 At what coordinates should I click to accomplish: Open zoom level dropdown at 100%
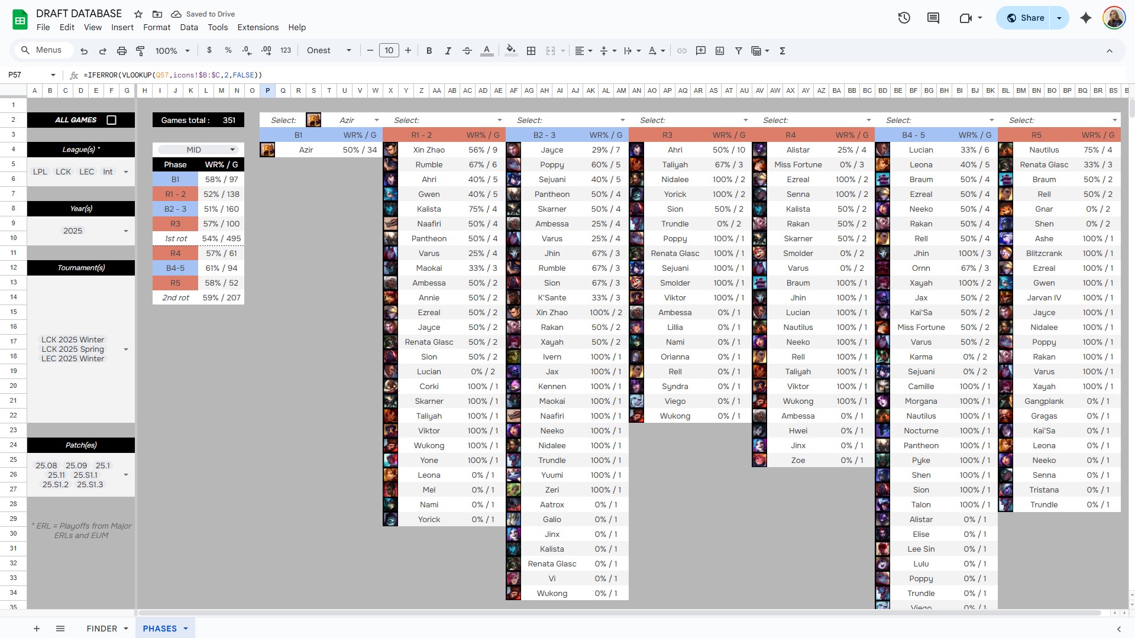(172, 51)
